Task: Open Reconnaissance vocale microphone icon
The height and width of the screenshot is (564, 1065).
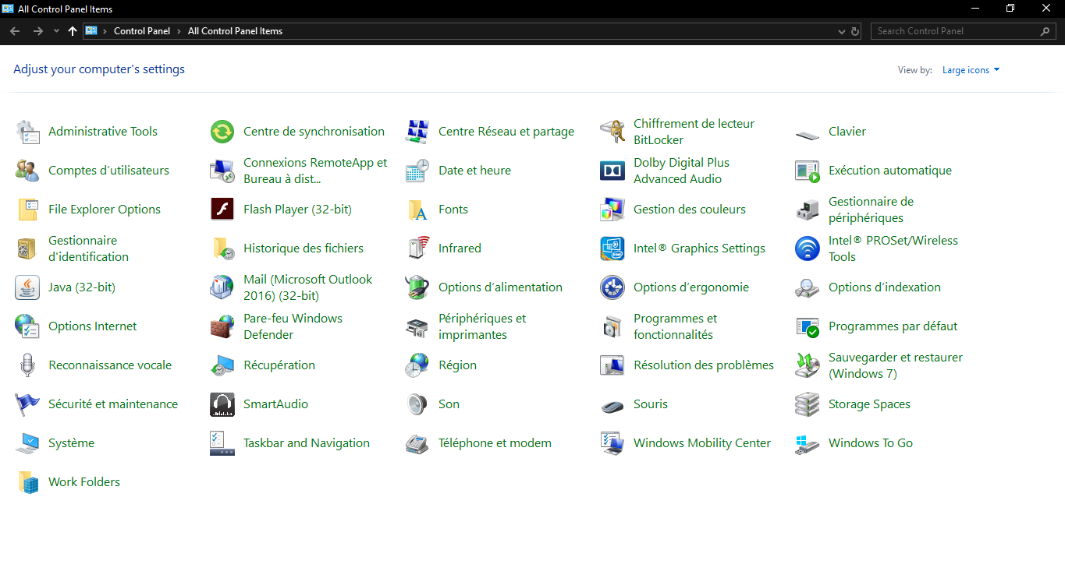Action: click(x=27, y=365)
